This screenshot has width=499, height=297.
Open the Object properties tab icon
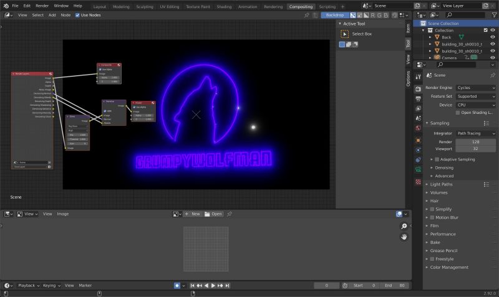click(418, 140)
